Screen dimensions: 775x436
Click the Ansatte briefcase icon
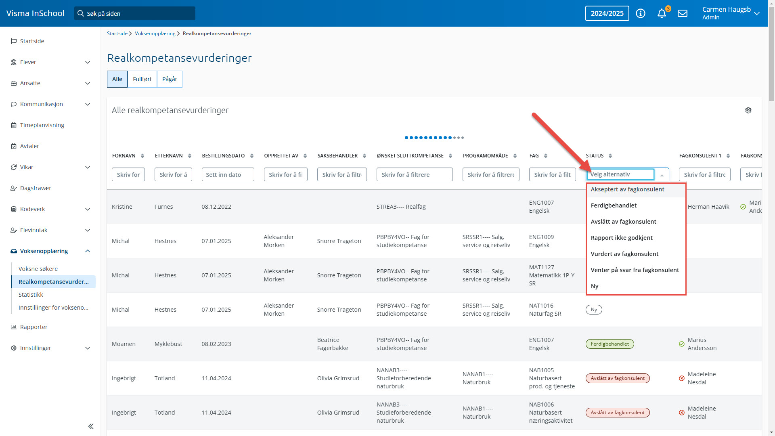[x=14, y=83]
